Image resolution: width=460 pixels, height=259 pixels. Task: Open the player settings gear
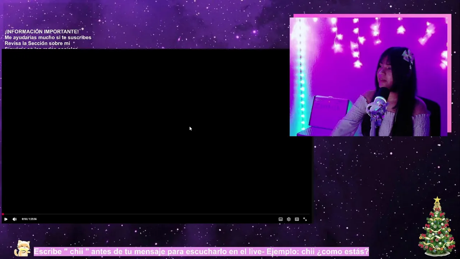click(289, 219)
